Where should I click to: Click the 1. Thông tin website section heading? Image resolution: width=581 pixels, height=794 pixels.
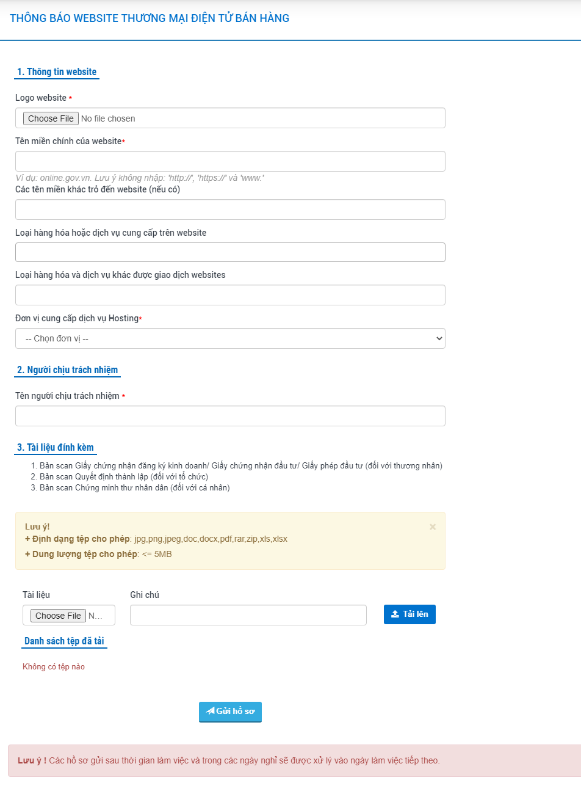[x=57, y=72]
